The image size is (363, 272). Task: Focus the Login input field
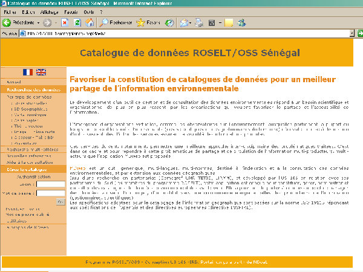tap(51, 184)
